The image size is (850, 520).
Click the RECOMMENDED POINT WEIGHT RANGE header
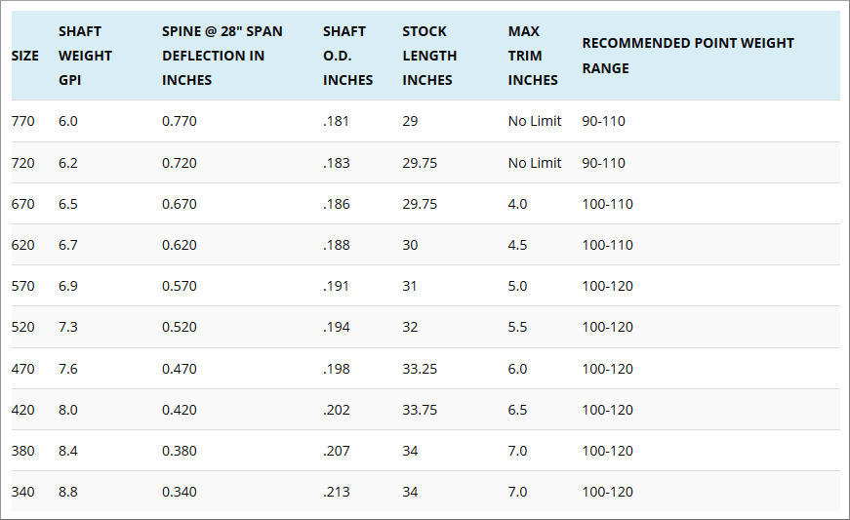tap(688, 56)
